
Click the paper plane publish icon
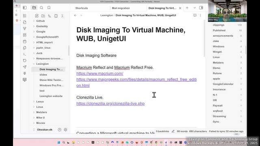coord(25,67)
